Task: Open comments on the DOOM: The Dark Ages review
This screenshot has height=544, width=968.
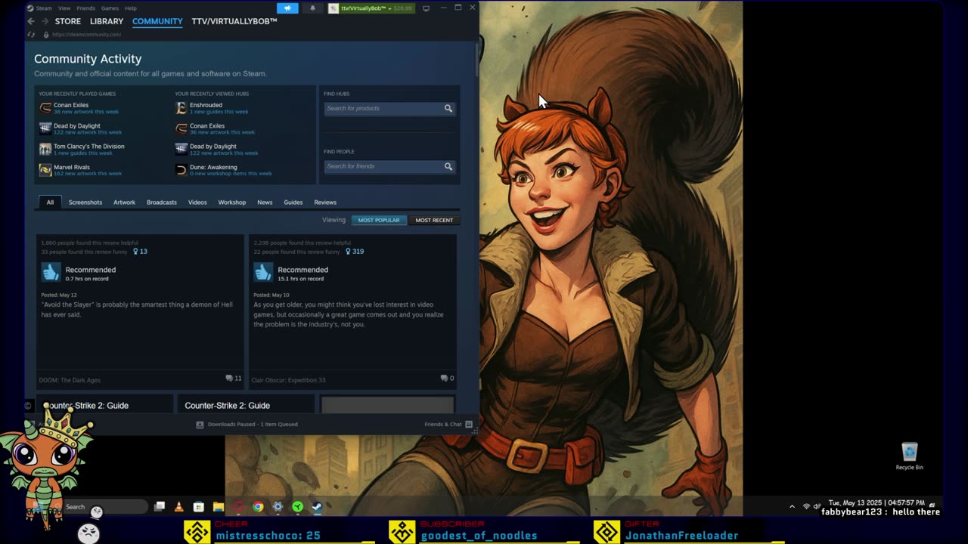Action: pyautogui.click(x=234, y=378)
